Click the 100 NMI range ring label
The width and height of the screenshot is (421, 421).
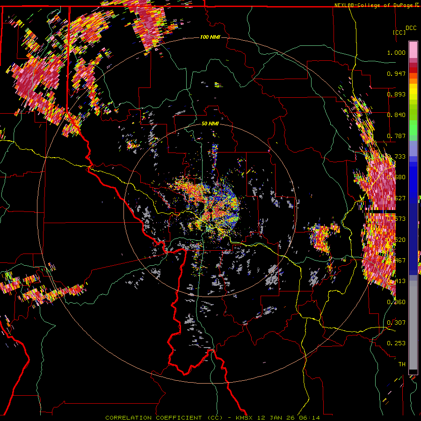point(210,37)
